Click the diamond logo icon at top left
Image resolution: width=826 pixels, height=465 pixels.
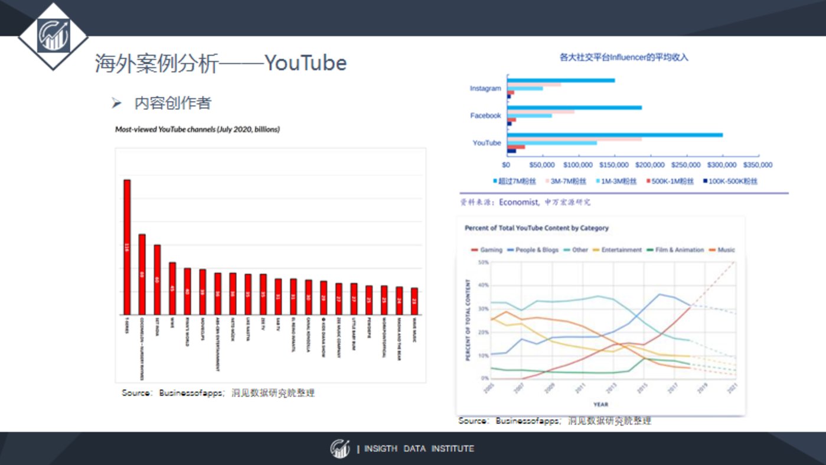point(53,37)
